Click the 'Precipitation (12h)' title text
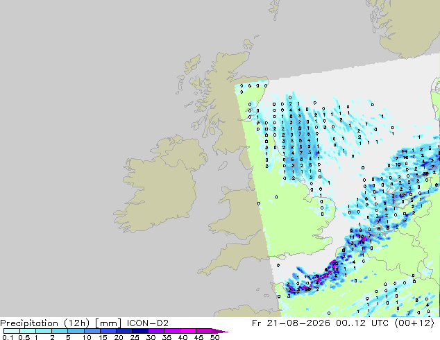 coord(45,323)
